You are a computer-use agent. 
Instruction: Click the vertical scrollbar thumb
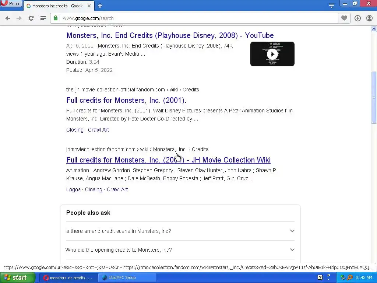tap(374, 97)
